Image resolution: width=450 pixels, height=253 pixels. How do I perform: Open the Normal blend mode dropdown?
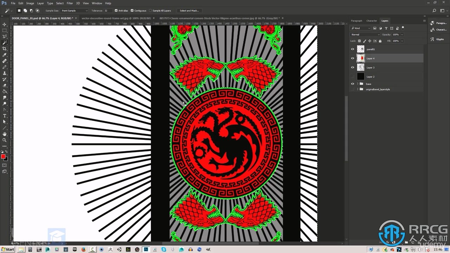365,34
